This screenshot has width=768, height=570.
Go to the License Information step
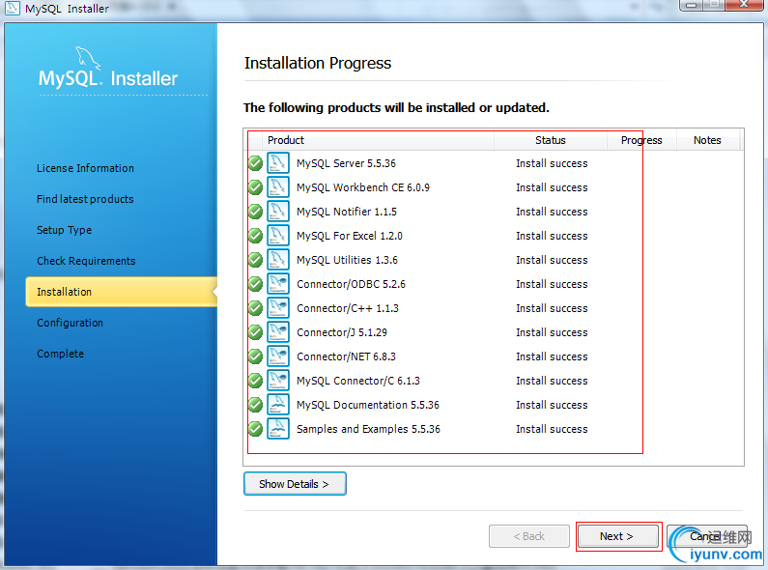(x=85, y=168)
